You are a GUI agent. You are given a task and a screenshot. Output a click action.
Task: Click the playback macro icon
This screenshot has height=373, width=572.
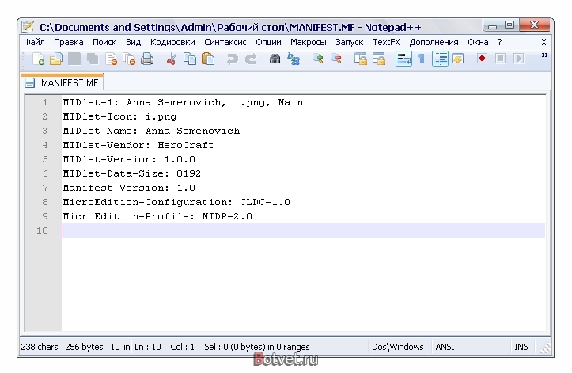point(518,59)
